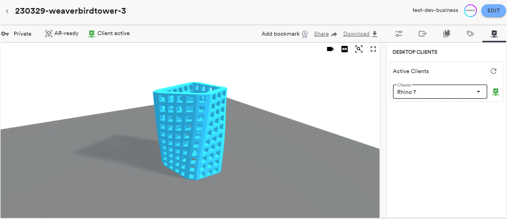The image size is (507, 219).
Task: Switch to the parameters sliders tab
Action: click(x=399, y=34)
